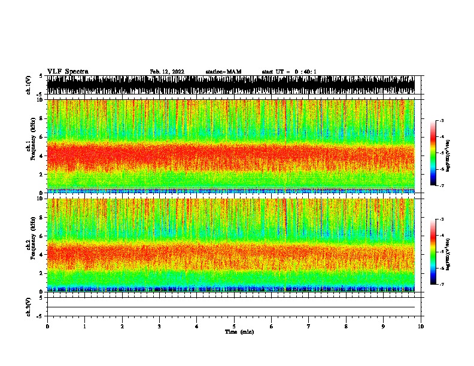Click time axis tick label '0'
474x366 pixels.
[x=47, y=327]
